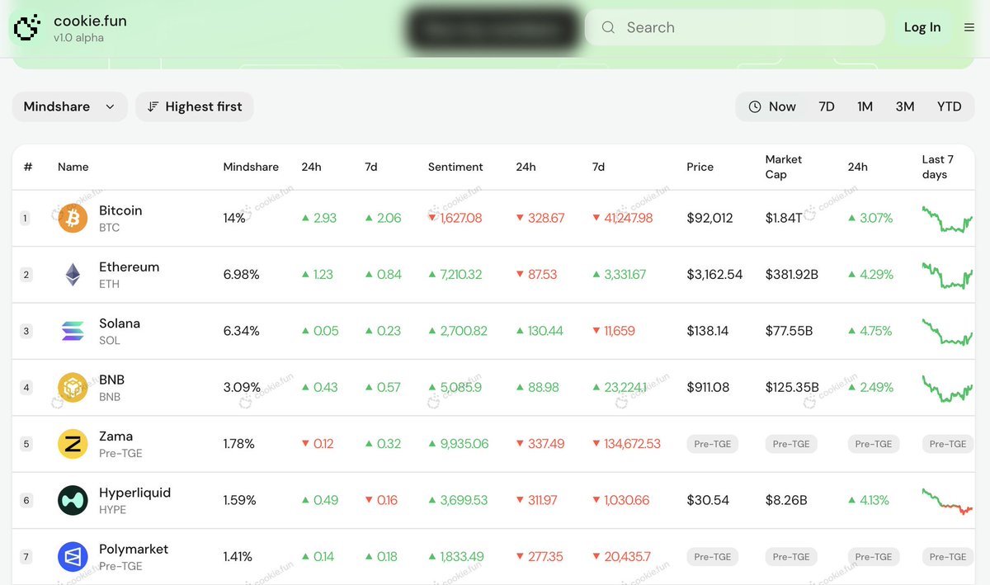Click Hyperliquid's market cap $8.26B
The width and height of the screenshot is (990, 585).
click(785, 500)
